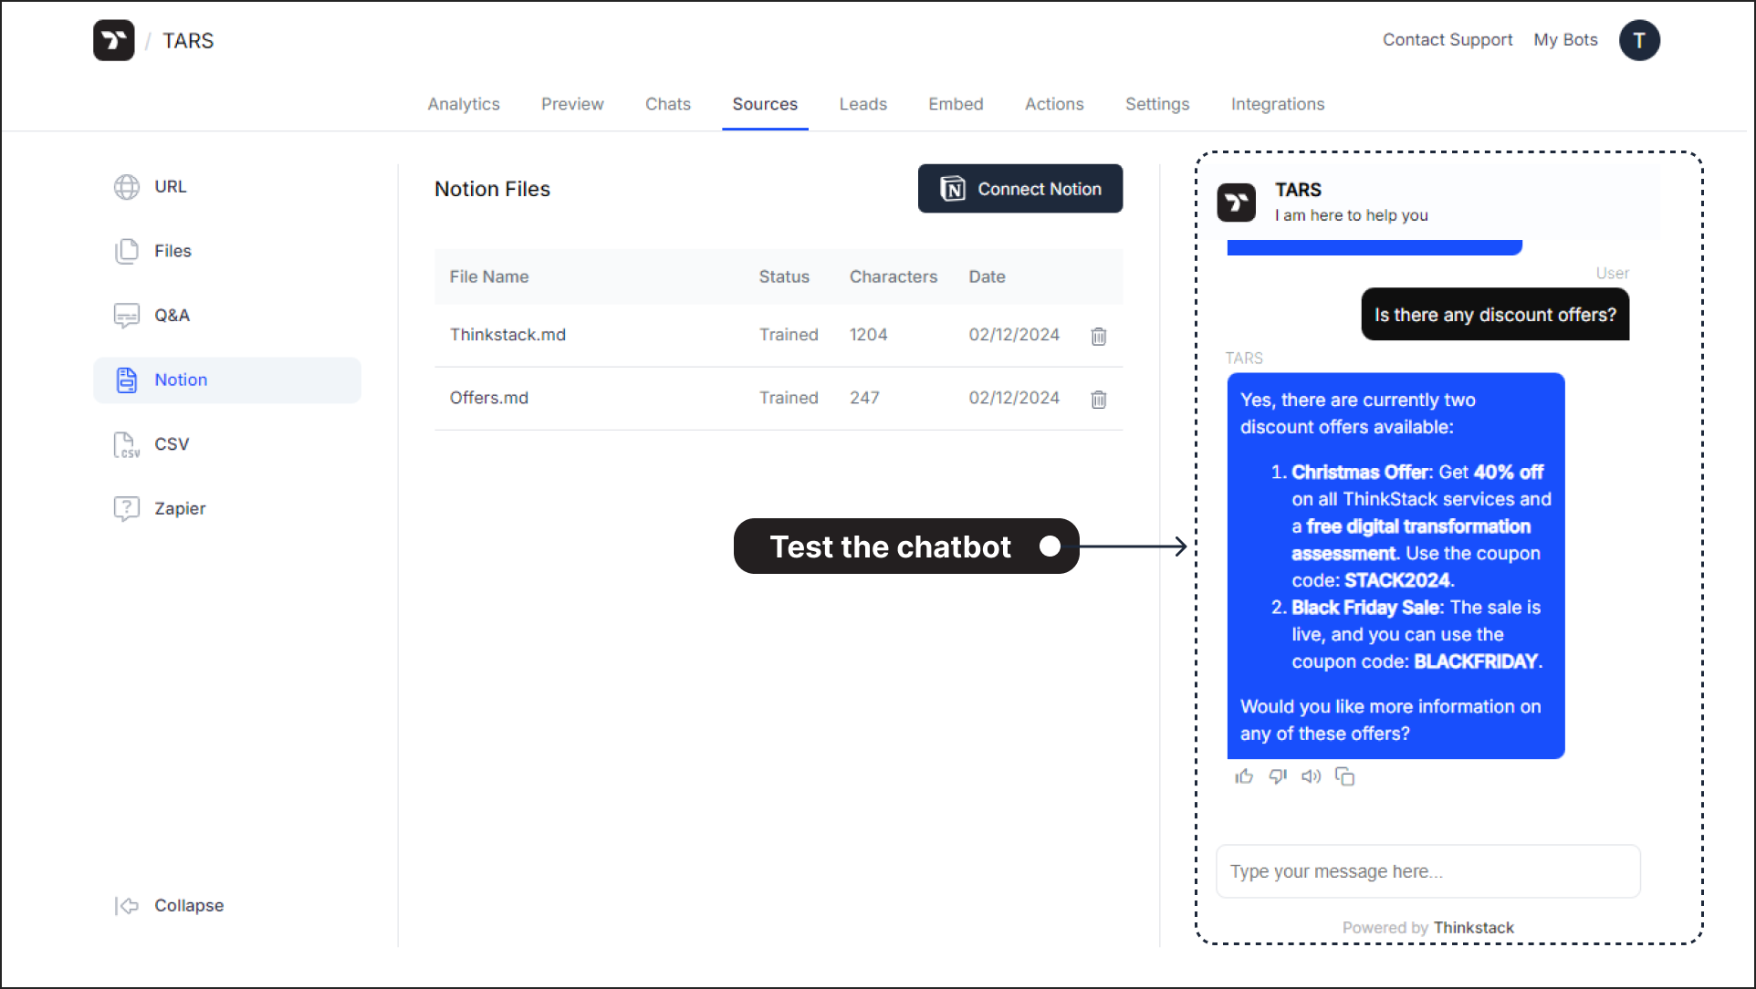
Task: Select the Sources tab
Action: [765, 104]
